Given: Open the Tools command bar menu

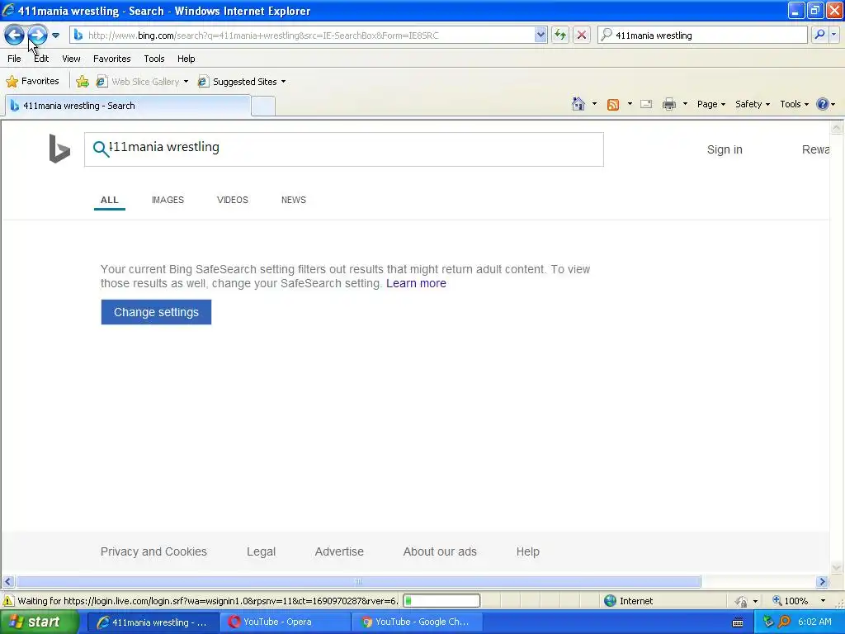Looking at the screenshot, I should point(794,104).
